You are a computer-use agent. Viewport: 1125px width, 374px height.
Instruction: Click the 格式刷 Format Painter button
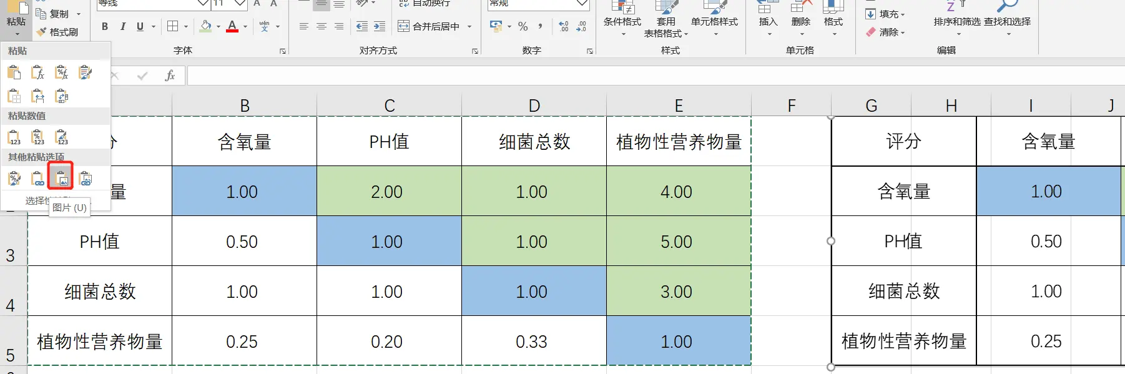tap(57, 32)
